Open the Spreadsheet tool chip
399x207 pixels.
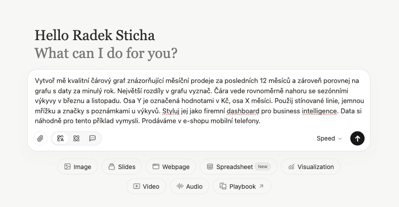239,166
